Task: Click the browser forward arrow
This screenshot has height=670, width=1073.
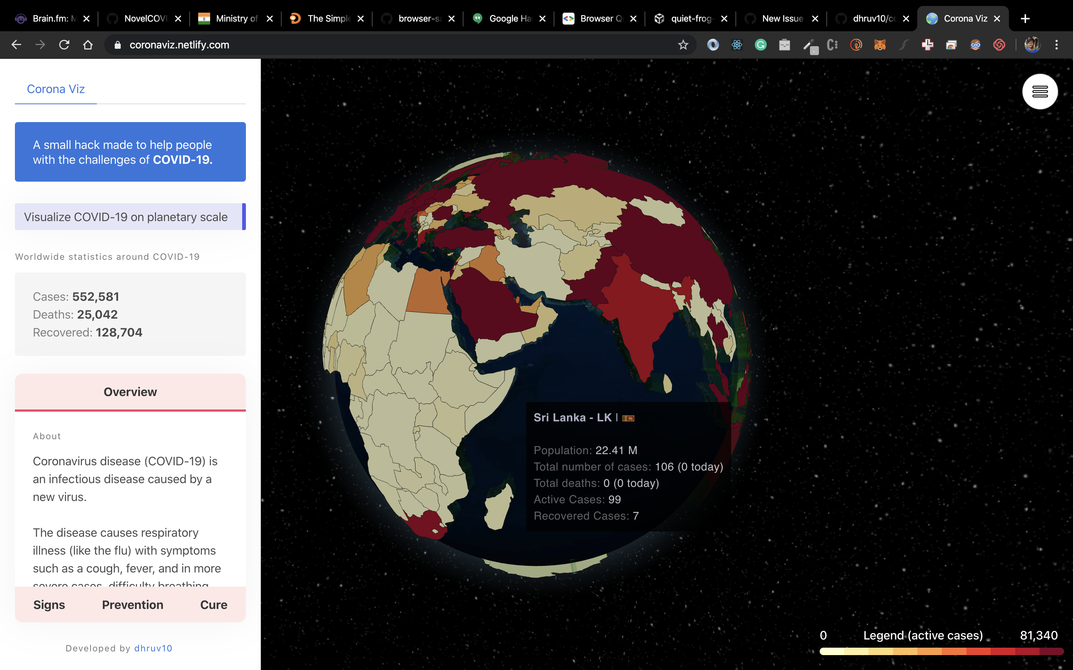Action: (40, 45)
